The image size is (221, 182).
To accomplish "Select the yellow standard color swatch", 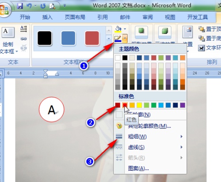I will 139,105.
